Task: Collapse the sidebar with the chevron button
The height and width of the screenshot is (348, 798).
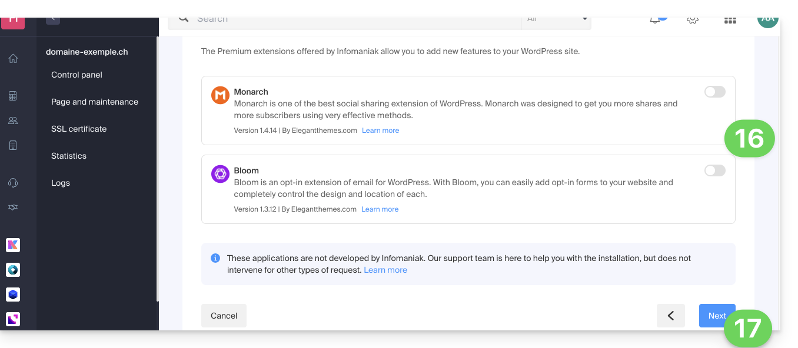Action: 53,19
